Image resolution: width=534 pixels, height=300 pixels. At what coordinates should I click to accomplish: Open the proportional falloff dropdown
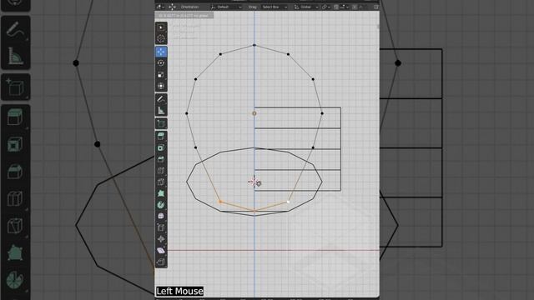tap(362, 7)
